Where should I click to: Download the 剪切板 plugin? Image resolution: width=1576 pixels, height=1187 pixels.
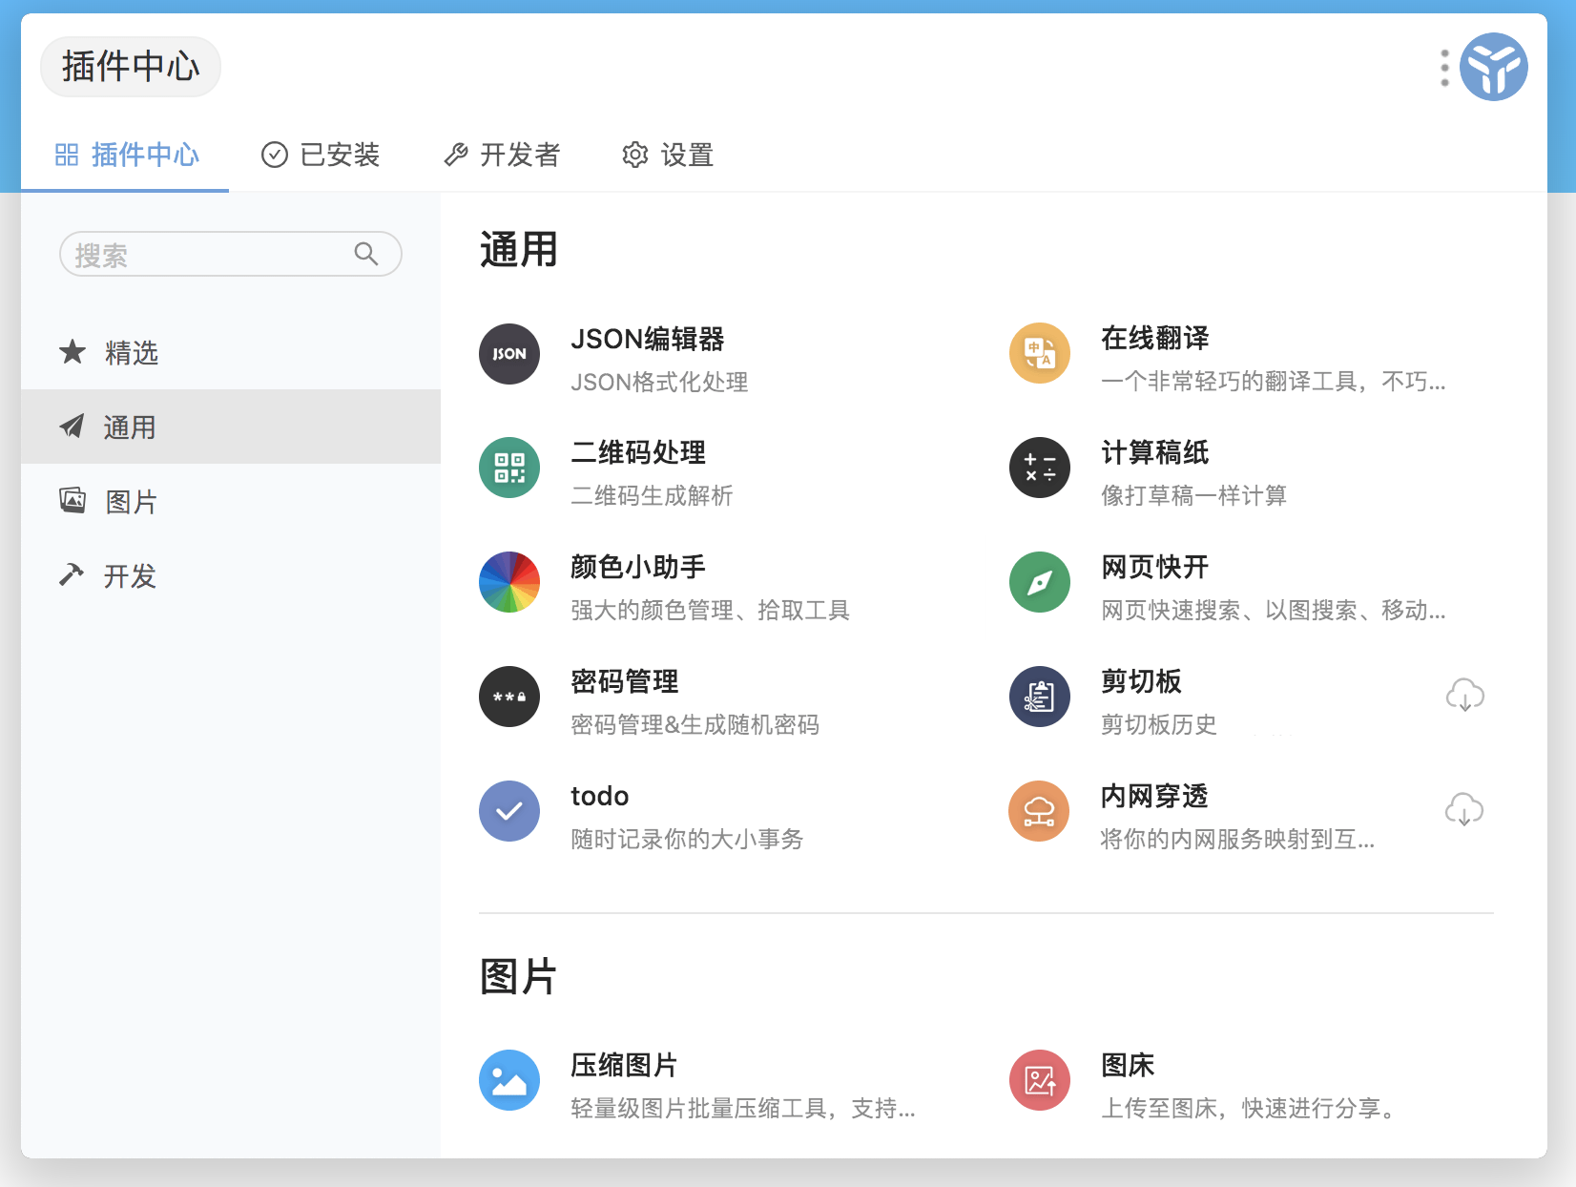pyautogui.click(x=1464, y=696)
